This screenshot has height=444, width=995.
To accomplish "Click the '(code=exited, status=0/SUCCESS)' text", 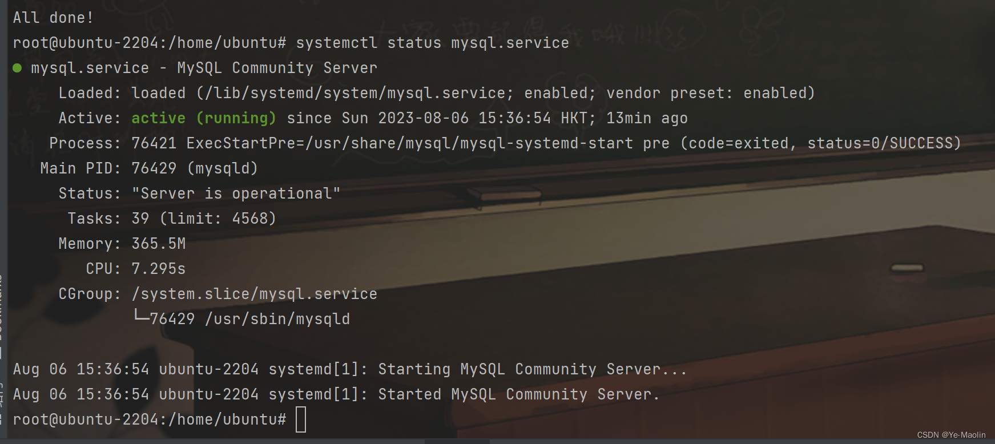I will pos(820,143).
